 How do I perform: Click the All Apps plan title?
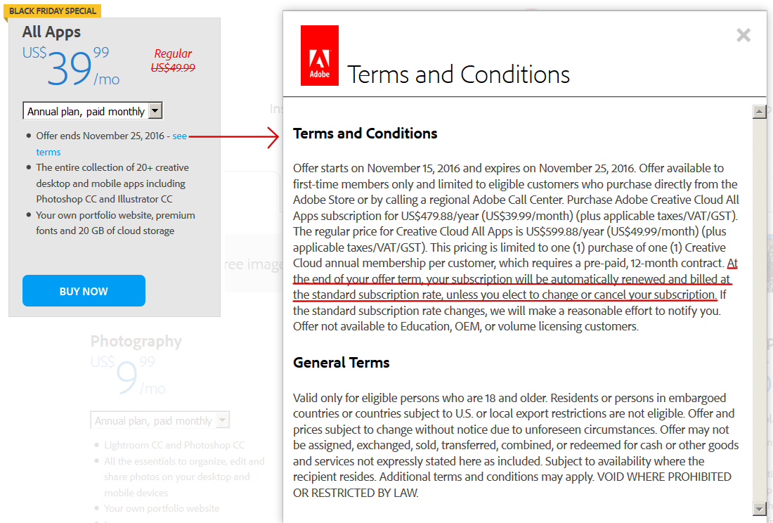tap(51, 32)
